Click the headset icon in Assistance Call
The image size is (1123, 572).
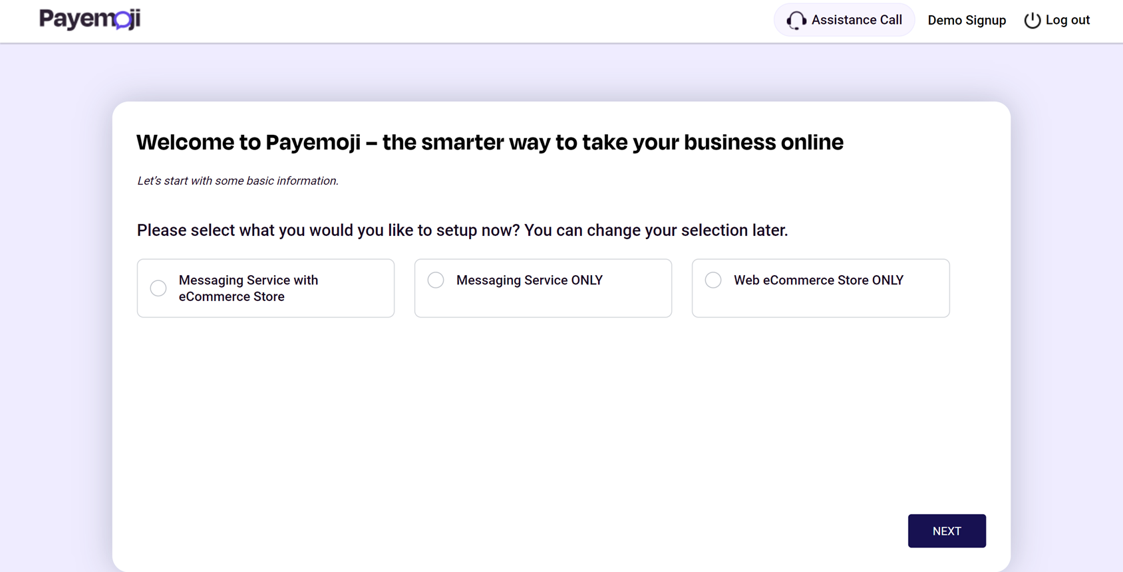tap(796, 21)
